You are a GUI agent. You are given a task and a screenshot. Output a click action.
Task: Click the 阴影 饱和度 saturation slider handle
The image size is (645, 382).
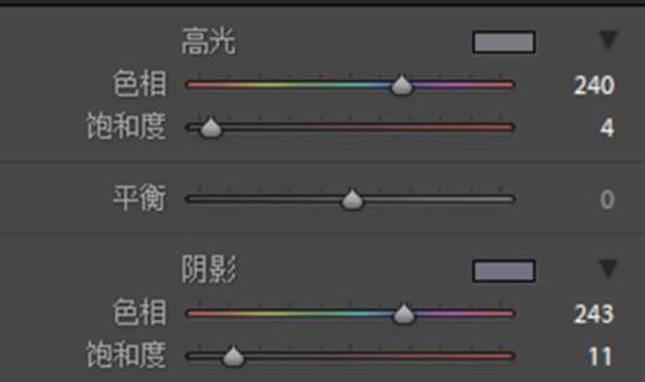pos(233,356)
